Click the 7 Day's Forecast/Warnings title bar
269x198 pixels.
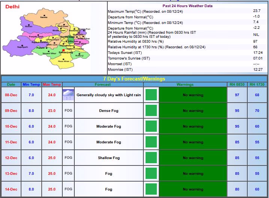point(134,79)
